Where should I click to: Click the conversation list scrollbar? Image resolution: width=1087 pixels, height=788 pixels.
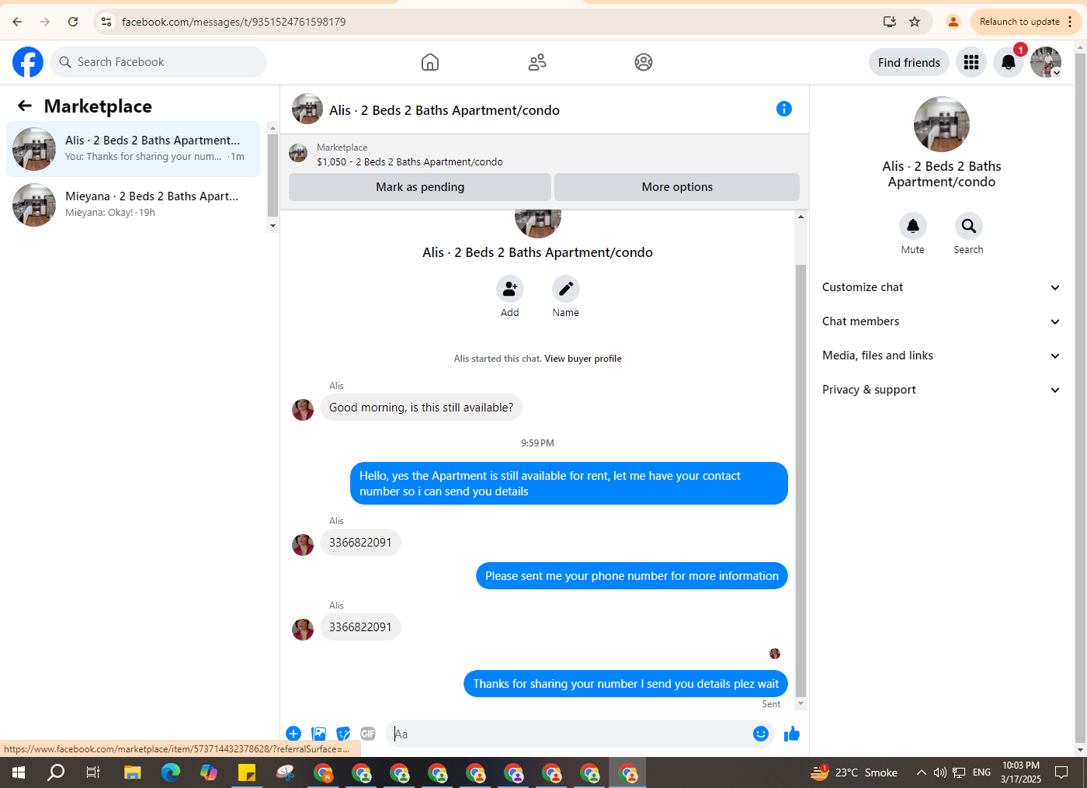point(273,175)
